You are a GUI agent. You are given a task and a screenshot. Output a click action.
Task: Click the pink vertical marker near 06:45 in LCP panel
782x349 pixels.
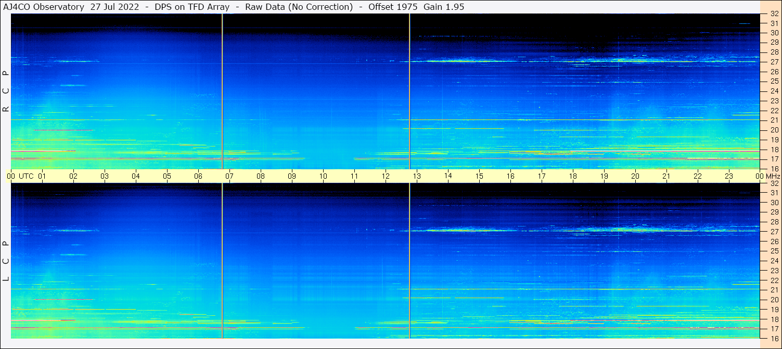pos(222,261)
